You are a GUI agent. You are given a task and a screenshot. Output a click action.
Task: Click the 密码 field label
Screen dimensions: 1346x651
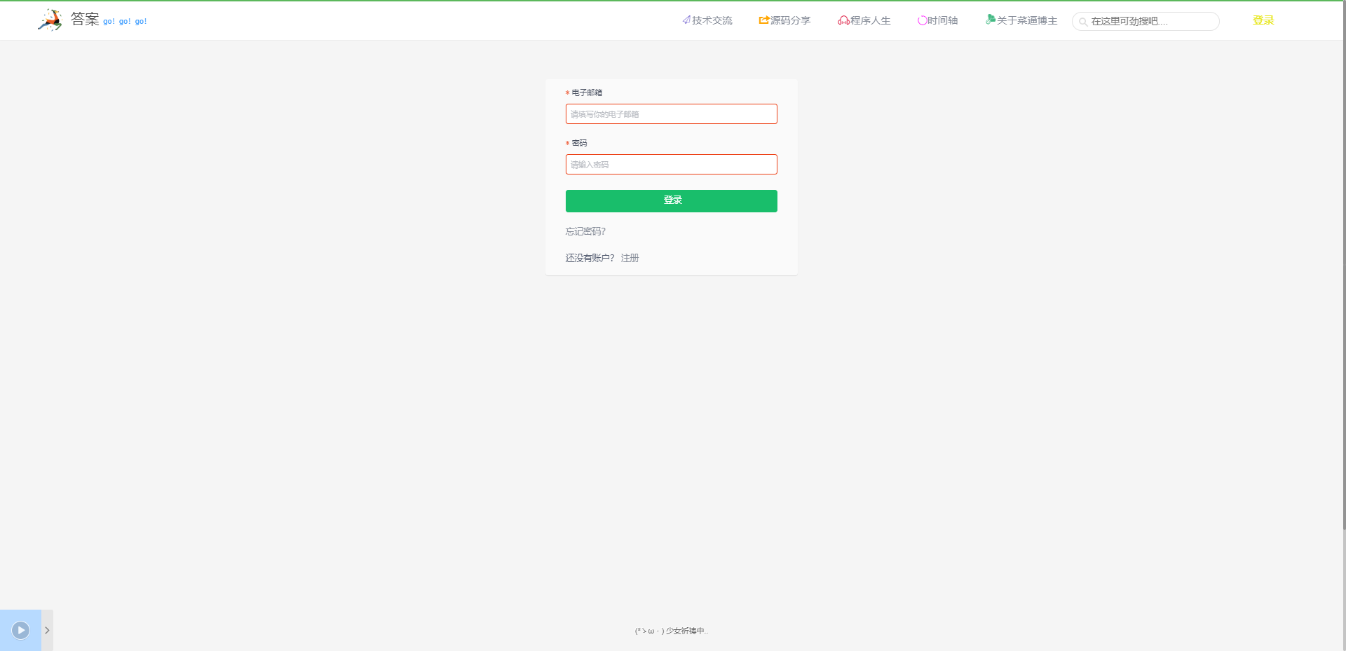579,143
